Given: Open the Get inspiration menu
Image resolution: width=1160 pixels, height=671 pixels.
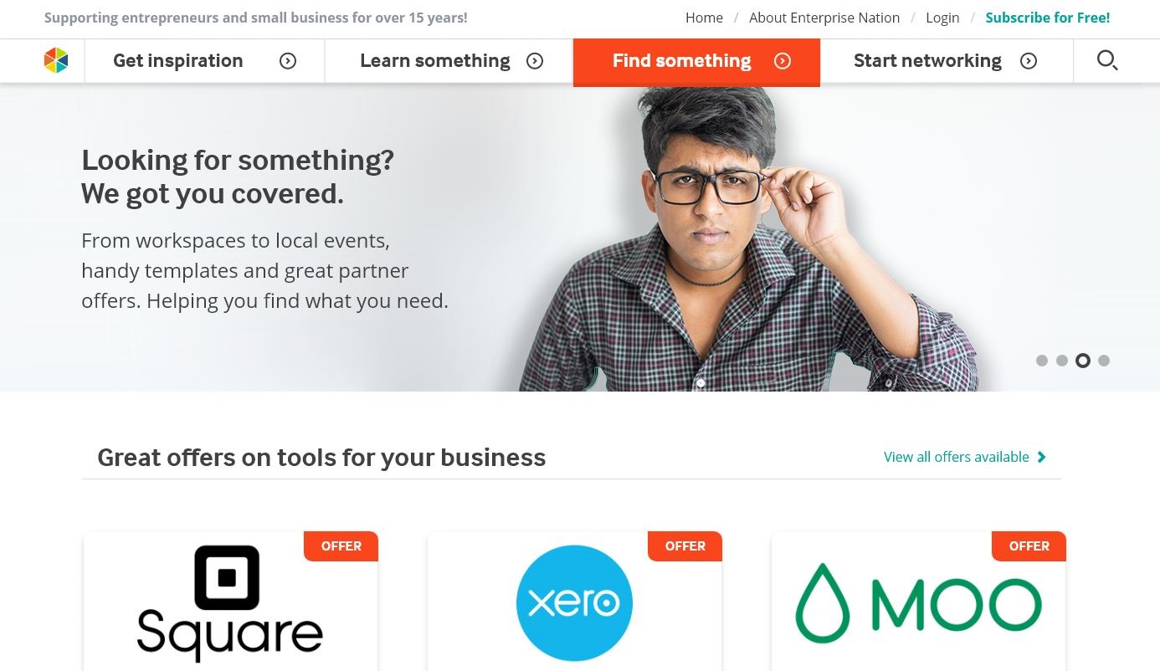Looking at the screenshot, I should 204,61.
